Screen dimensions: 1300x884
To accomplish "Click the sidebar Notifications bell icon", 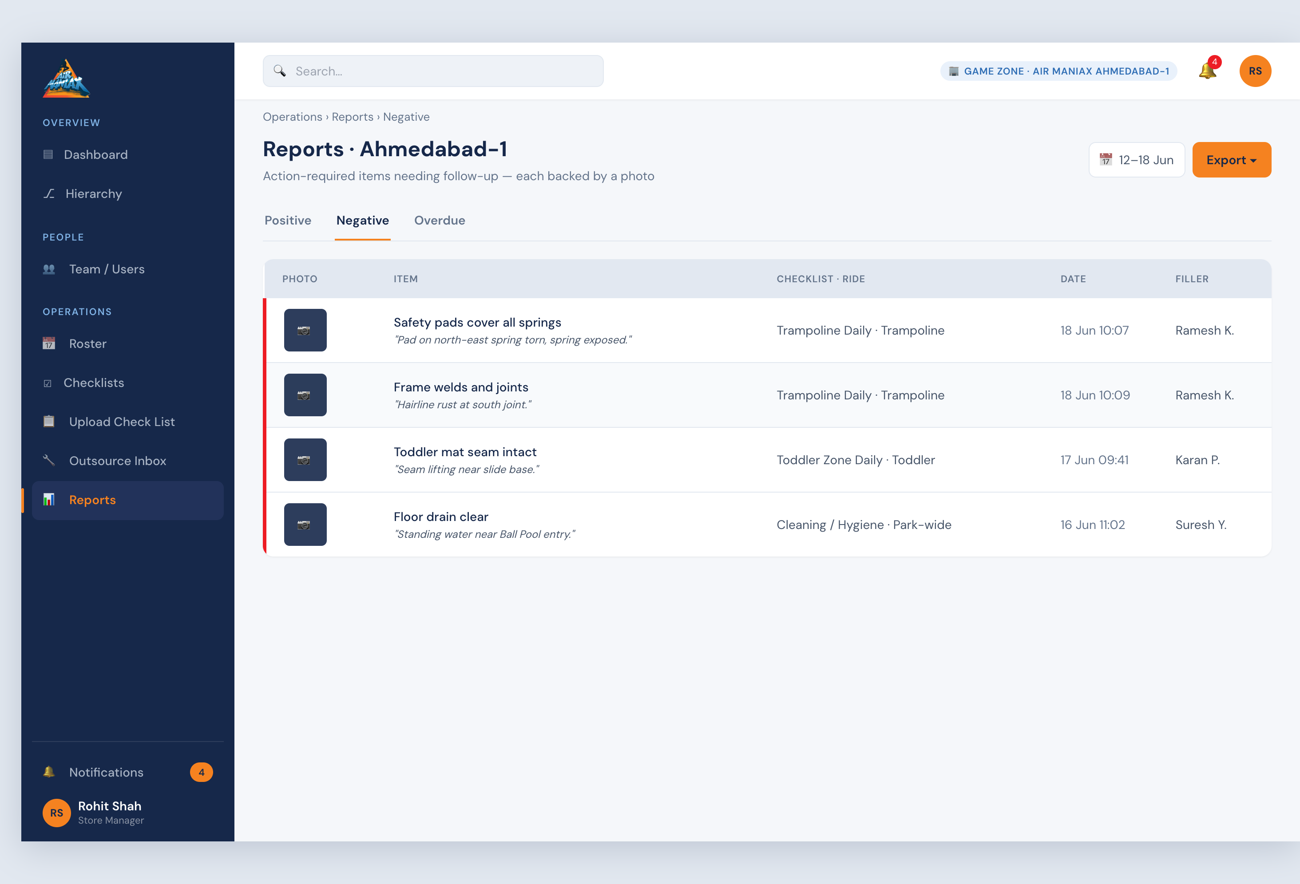I will click(x=49, y=772).
